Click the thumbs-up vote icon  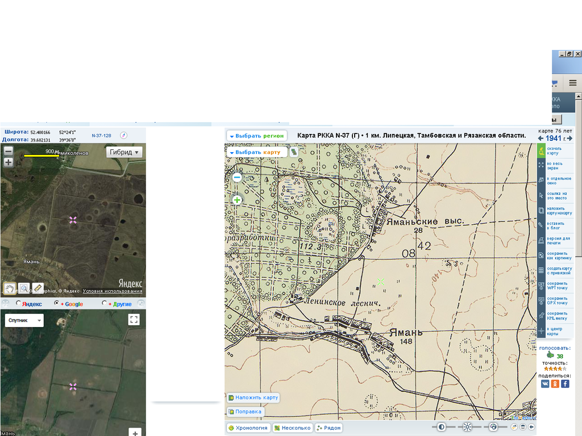pyautogui.click(x=550, y=355)
